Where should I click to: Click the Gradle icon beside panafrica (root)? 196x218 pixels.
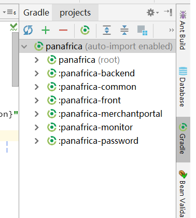[52, 60]
